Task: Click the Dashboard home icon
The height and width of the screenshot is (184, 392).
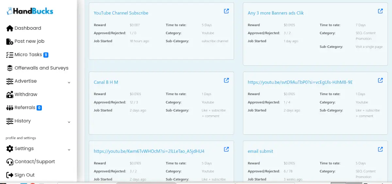Action: click(9, 28)
